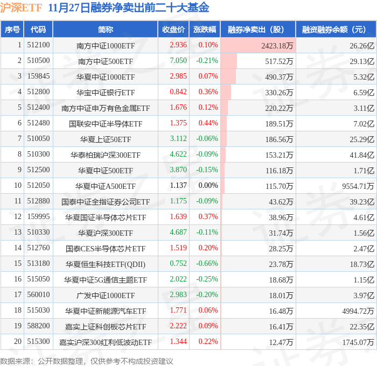Select fund name 华夏沪深300ETF
The width and height of the screenshot is (377, 366).
(106, 233)
